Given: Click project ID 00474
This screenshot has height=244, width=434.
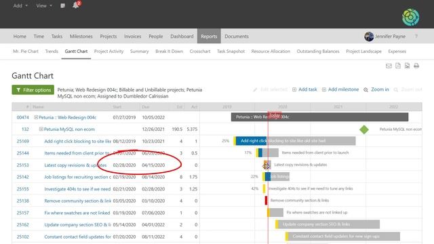Looking at the screenshot, I should (x=22, y=117).
